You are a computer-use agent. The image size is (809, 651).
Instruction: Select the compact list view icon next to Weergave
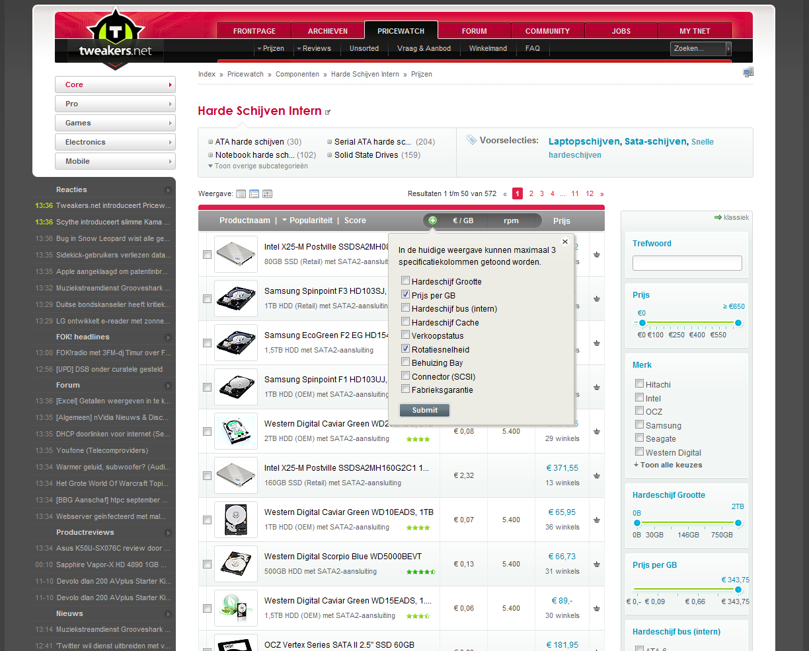[x=241, y=194]
